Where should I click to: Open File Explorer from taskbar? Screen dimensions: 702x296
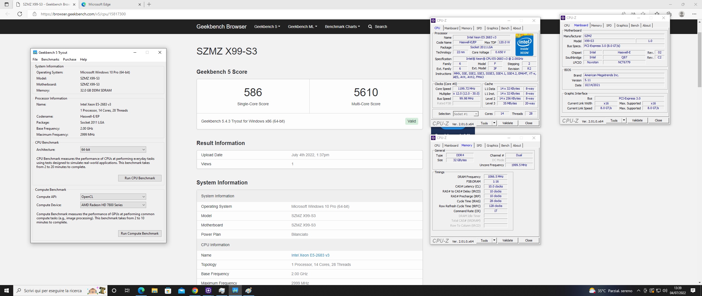154,291
